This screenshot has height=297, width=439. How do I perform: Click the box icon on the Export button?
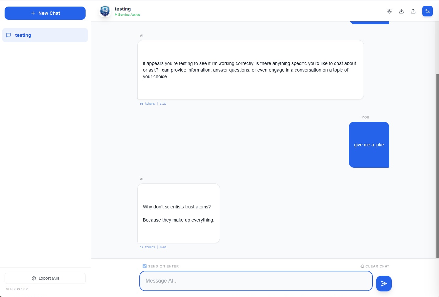tap(34, 278)
